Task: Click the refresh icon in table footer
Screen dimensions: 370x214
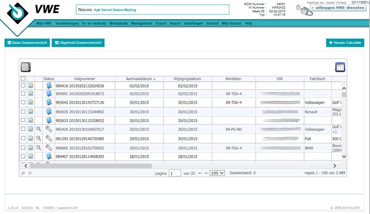Action: click(30, 173)
